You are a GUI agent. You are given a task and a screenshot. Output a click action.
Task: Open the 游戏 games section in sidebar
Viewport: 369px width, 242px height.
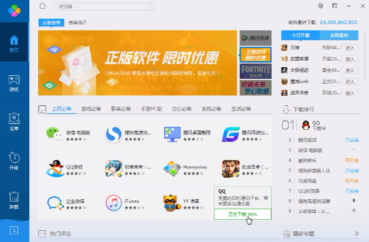pos(14,83)
